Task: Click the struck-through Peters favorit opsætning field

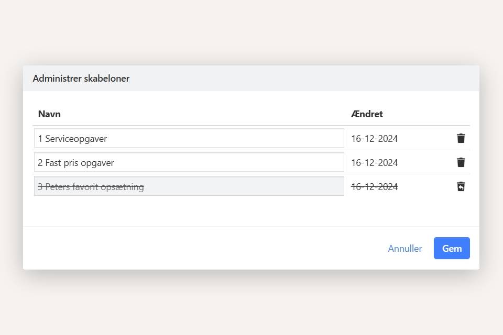Action: (189, 186)
